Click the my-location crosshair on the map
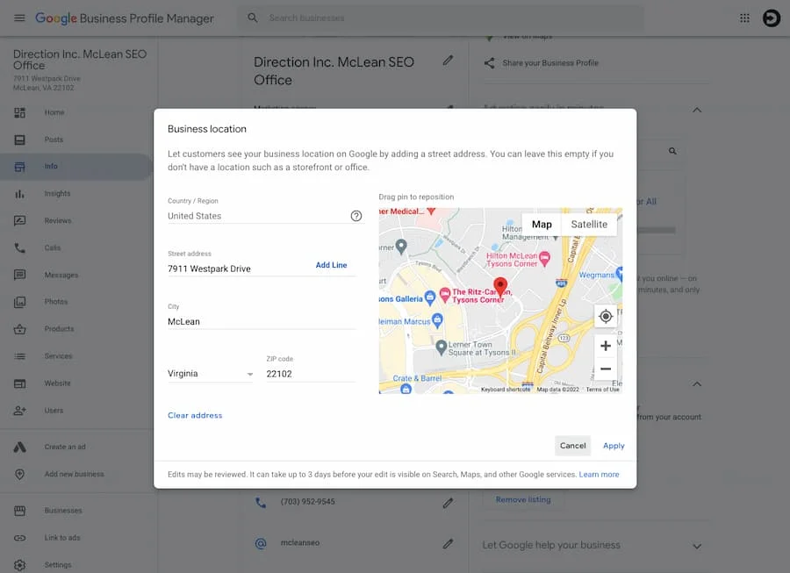 click(x=606, y=316)
